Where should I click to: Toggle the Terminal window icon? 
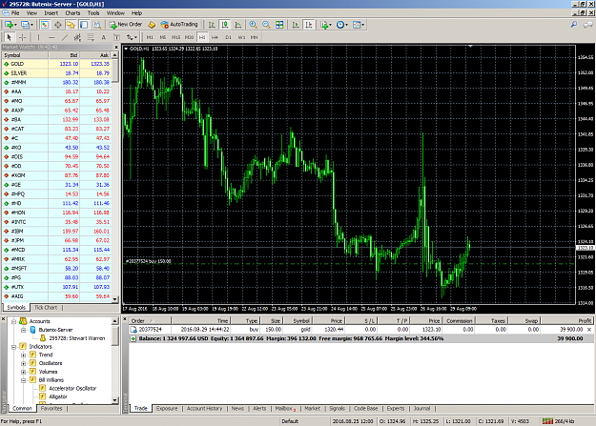click(84, 25)
